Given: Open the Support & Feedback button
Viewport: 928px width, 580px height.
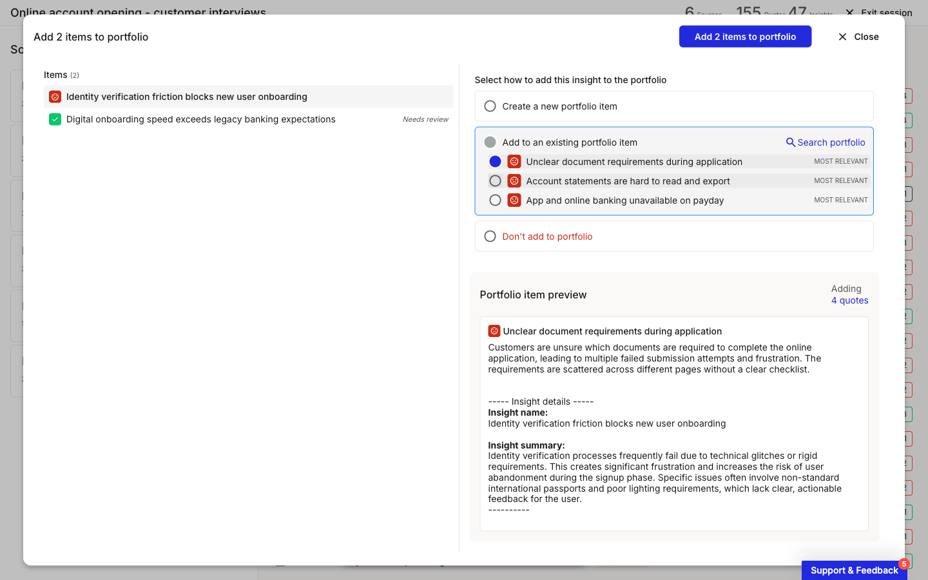Looking at the screenshot, I should tap(855, 570).
